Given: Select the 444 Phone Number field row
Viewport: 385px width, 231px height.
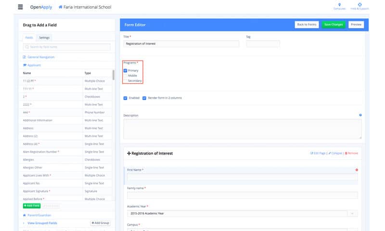Looking at the screenshot, I should click(x=65, y=113).
